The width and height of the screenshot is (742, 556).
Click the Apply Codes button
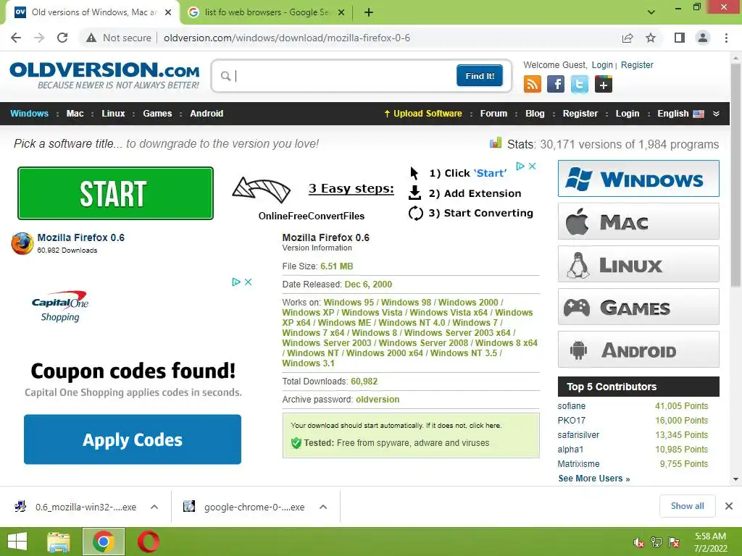pos(133,439)
